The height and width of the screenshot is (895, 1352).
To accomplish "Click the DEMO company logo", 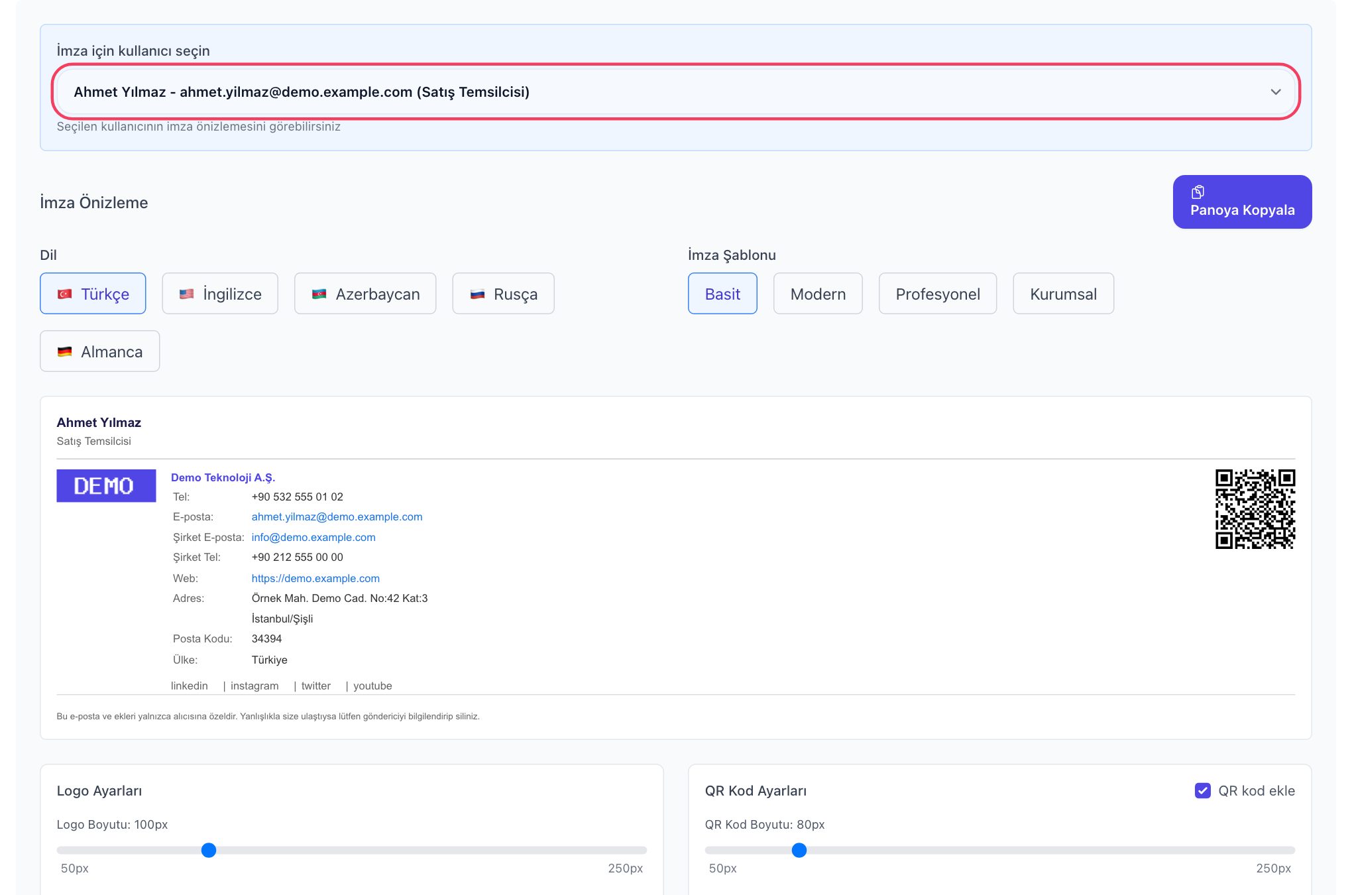I will [x=106, y=486].
